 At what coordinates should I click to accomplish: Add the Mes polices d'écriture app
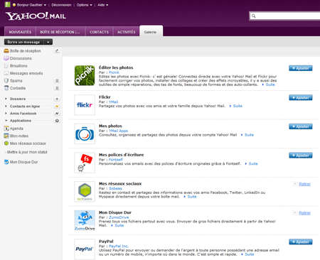301,156
